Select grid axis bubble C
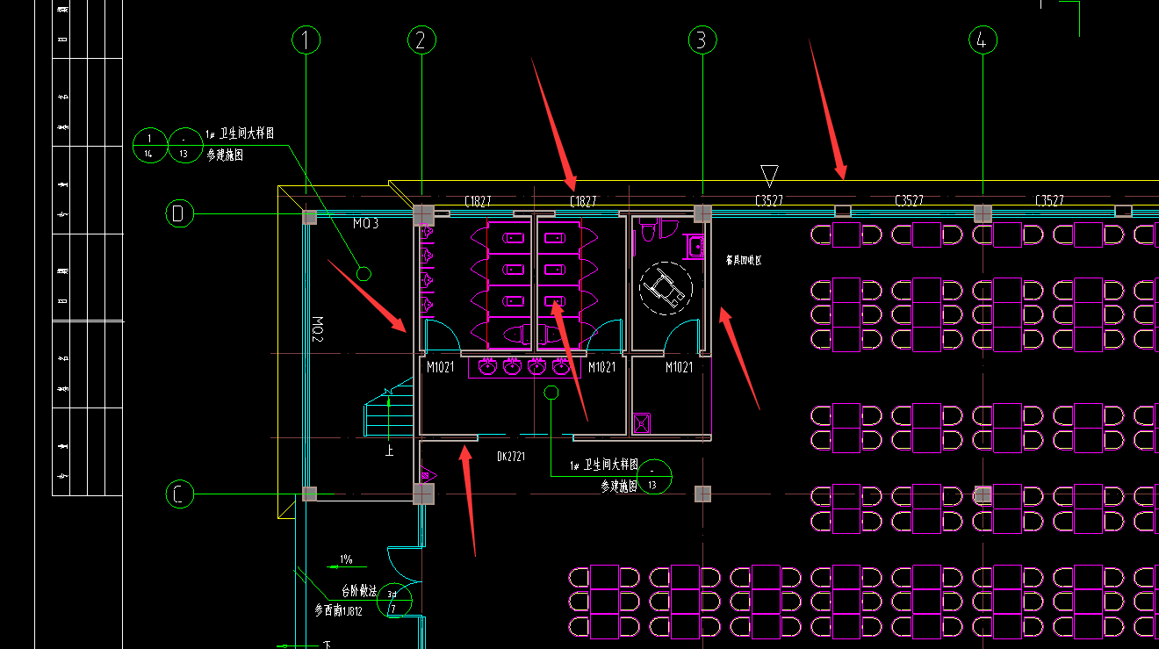Screen dimensions: 1159x649 pos(179,494)
